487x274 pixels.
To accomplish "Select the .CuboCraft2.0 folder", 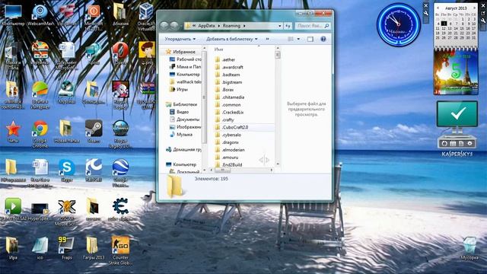I will [x=244, y=127].
